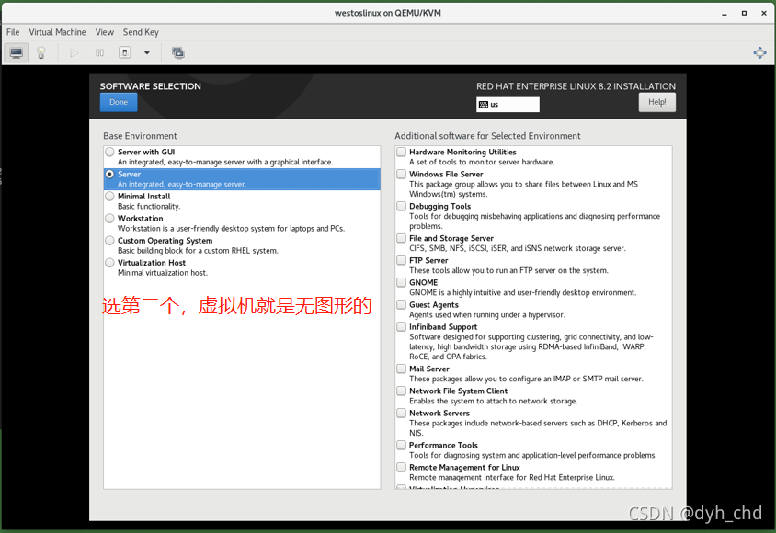The height and width of the screenshot is (533, 776).
Task: Choose Minimal Install base environment
Action: [x=109, y=197]
